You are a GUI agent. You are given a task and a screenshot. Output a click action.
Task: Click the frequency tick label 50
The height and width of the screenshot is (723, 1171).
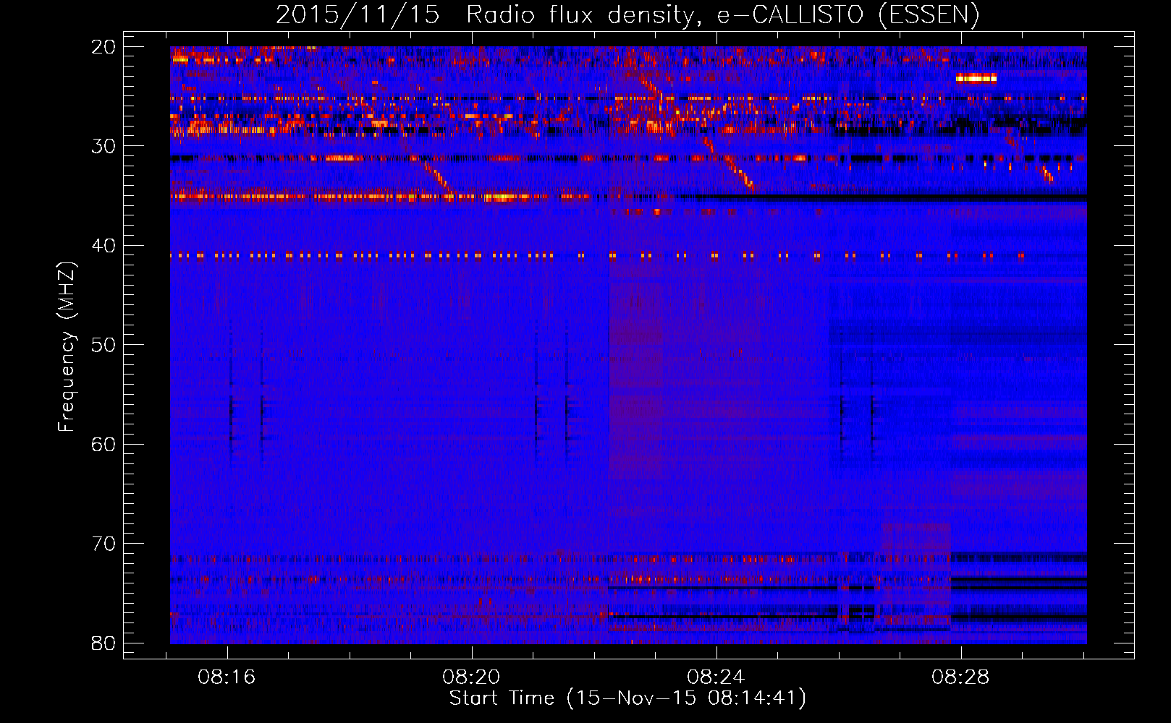pyautogui.click(x=104, y=345)
